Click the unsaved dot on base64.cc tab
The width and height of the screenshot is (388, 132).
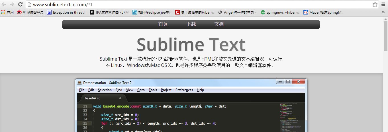coord(120,98)
